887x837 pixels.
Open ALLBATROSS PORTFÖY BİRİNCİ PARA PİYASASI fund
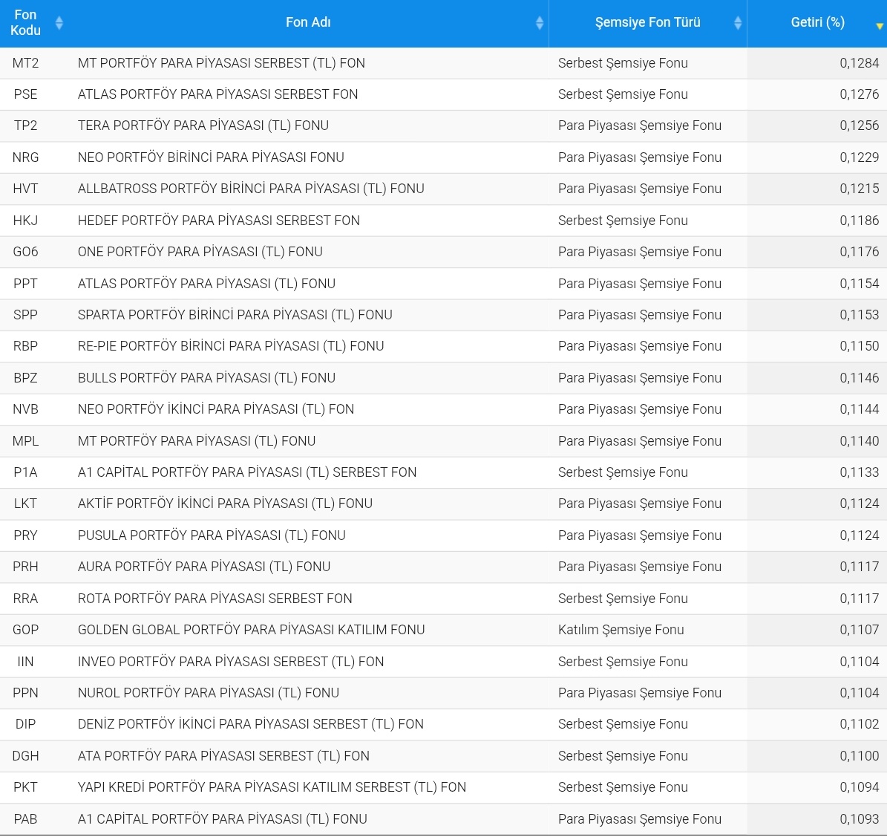point(251,189)
